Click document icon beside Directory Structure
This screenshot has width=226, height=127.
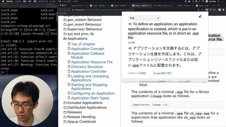click(x=69, y=67)
